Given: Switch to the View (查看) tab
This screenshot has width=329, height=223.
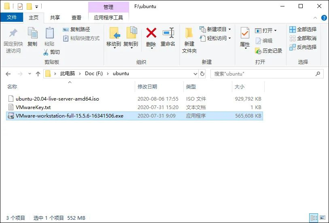Looking at the screenshot, I should click(76, 18).
